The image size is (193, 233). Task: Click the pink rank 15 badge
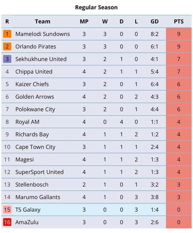point(7,209)
